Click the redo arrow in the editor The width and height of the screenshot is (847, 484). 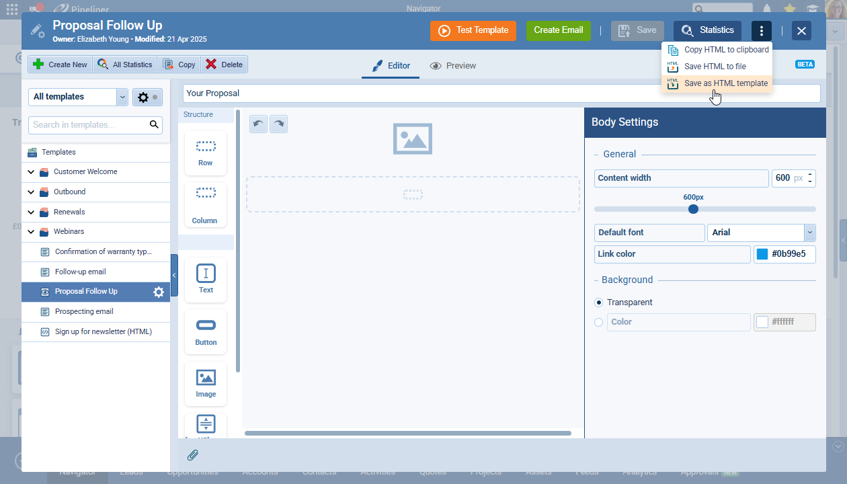coord(278,124)
